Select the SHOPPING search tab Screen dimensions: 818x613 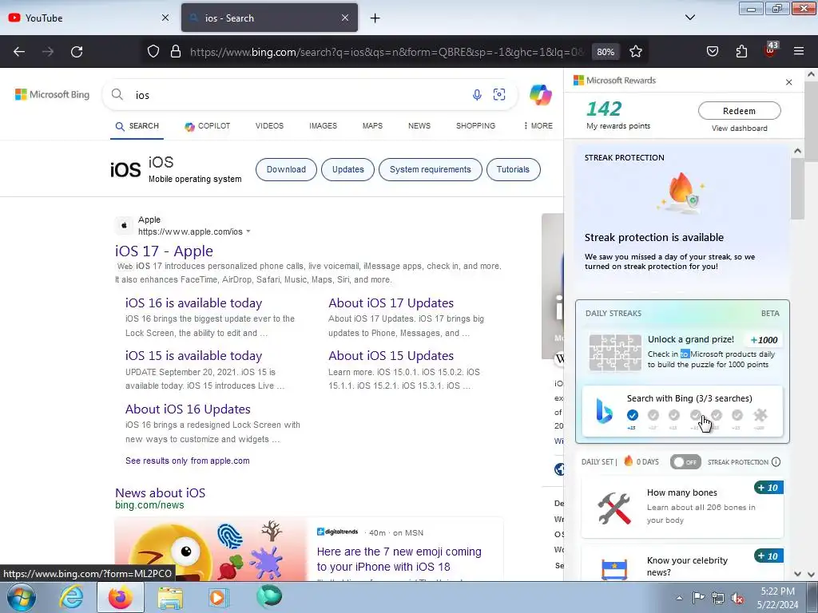coord(475,125)
